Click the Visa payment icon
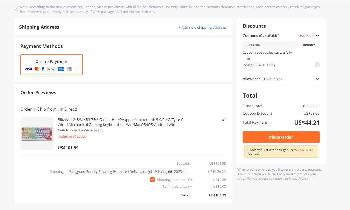 [28, 69]
